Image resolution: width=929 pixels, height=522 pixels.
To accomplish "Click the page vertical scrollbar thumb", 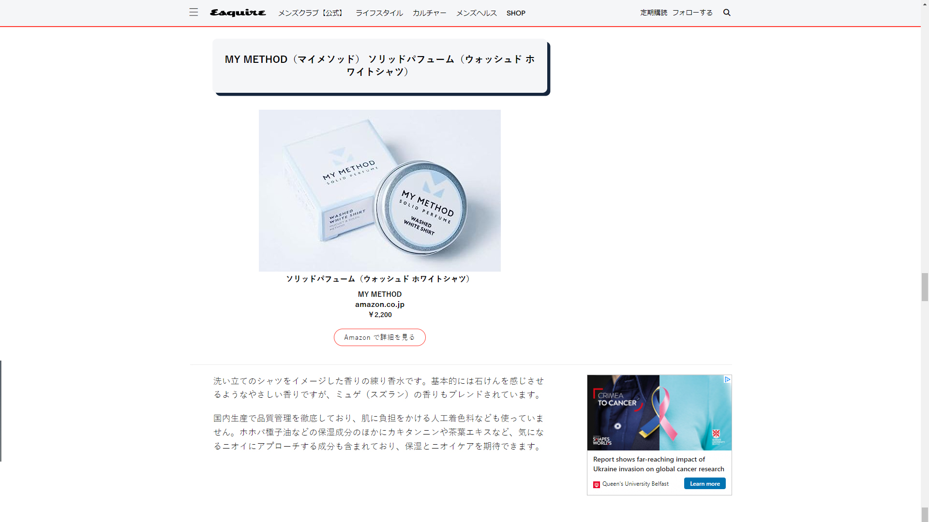I will (925, 287).
